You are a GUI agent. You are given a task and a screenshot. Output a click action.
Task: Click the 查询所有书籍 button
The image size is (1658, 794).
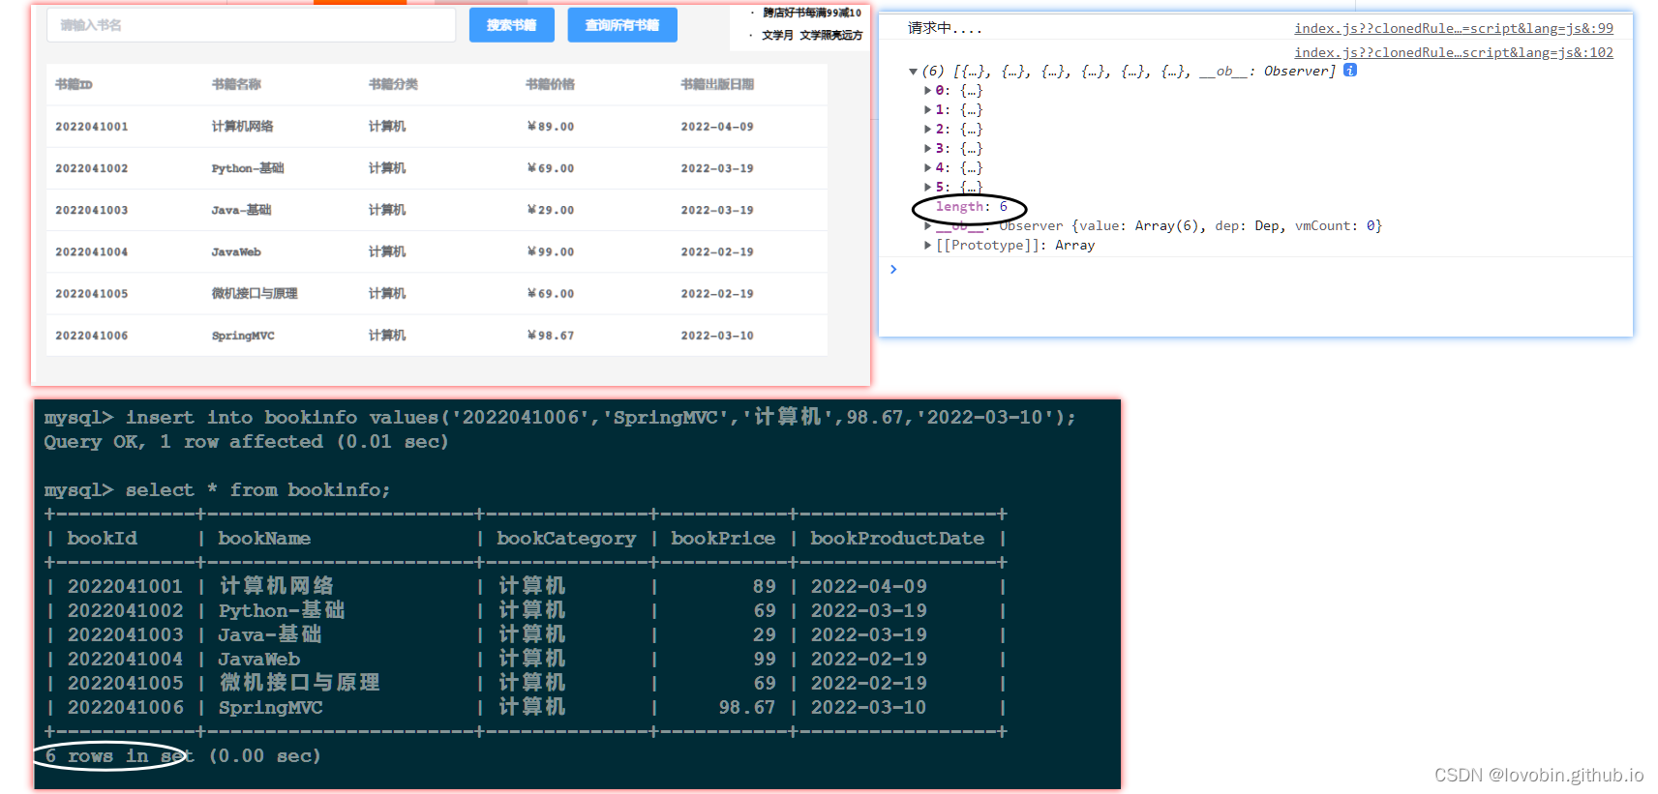tap(621, 25)
